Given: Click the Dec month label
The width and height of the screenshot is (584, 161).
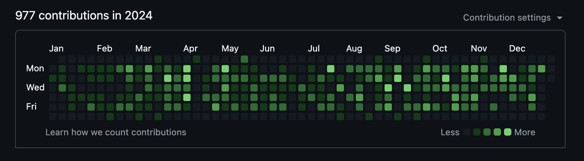Looking at the screenshot, I should pyautogui.click(x=517, y=49).
